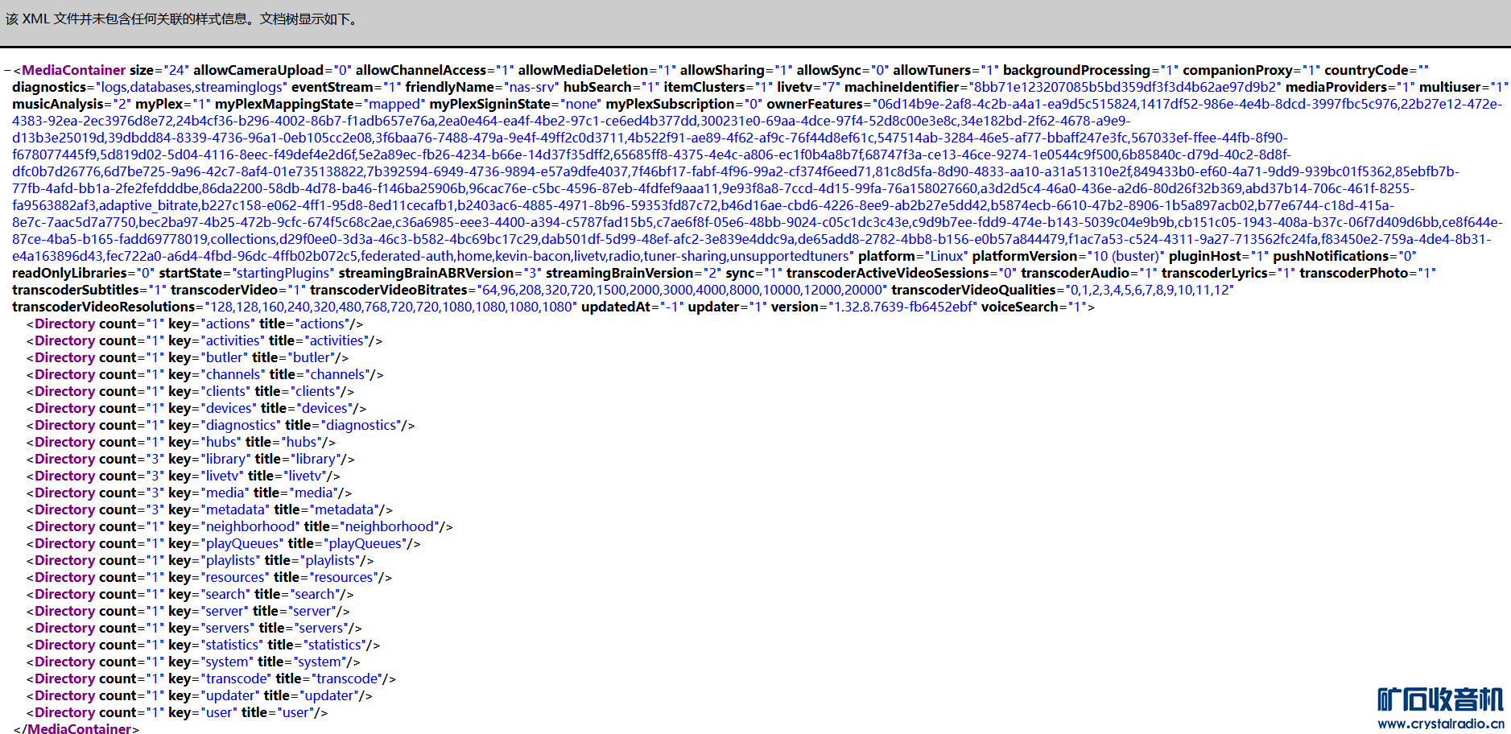Collapse the MediaContainer root node
The height and width of the screenshot is (734, 1511).
pos(7,71)
